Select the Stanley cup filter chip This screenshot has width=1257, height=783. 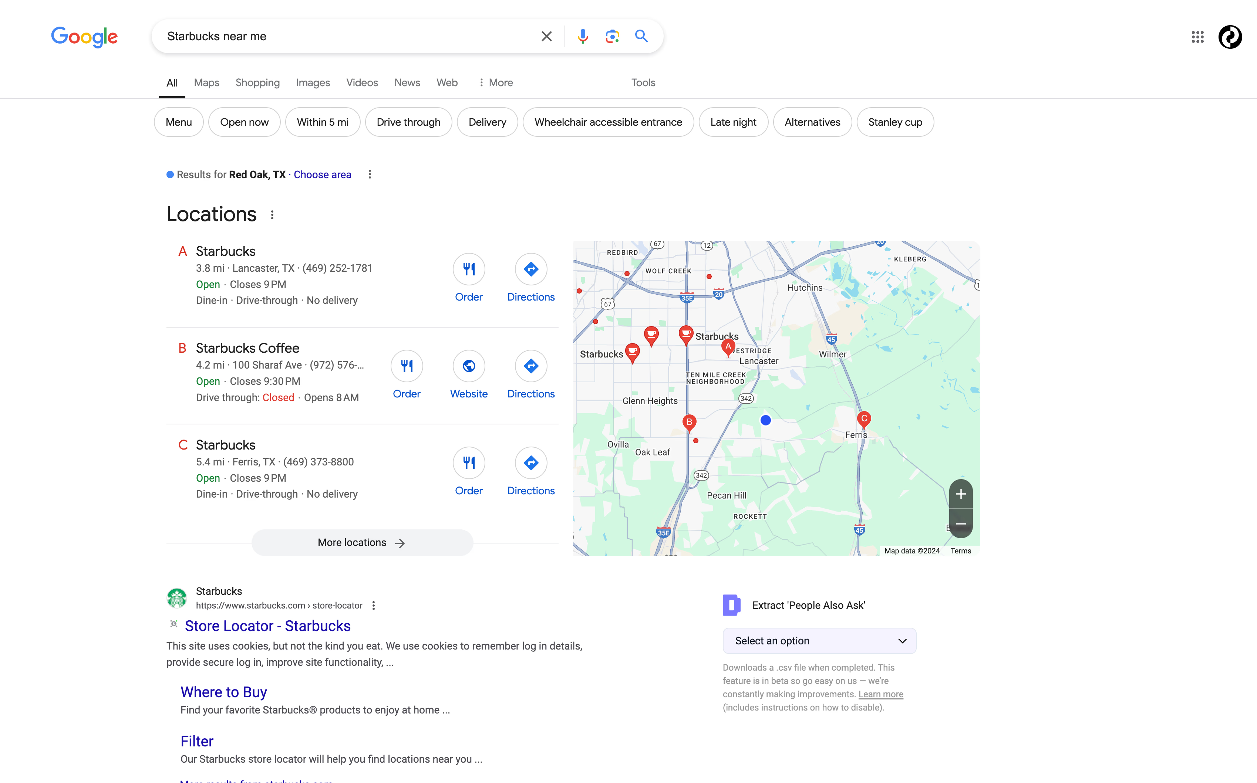click(895, 122)
